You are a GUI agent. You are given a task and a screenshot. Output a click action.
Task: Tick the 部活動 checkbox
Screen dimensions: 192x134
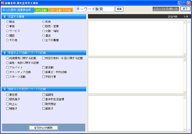tap(43, 67)
